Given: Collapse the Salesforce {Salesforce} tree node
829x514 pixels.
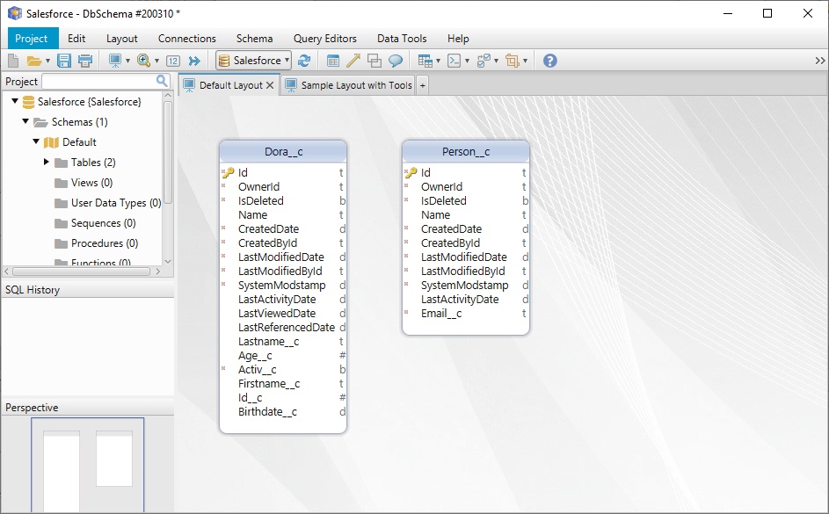Looking at the screenshot, I should click(15, 101).
